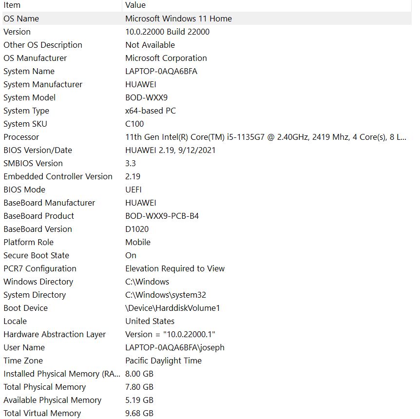Select System Directory row label
Image resolution: width=420 pixels, height=419 pixels.
(35, 295)
